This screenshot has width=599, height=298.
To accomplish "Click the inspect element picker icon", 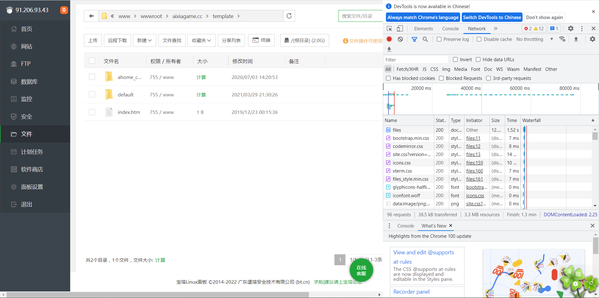I will 389,28.
